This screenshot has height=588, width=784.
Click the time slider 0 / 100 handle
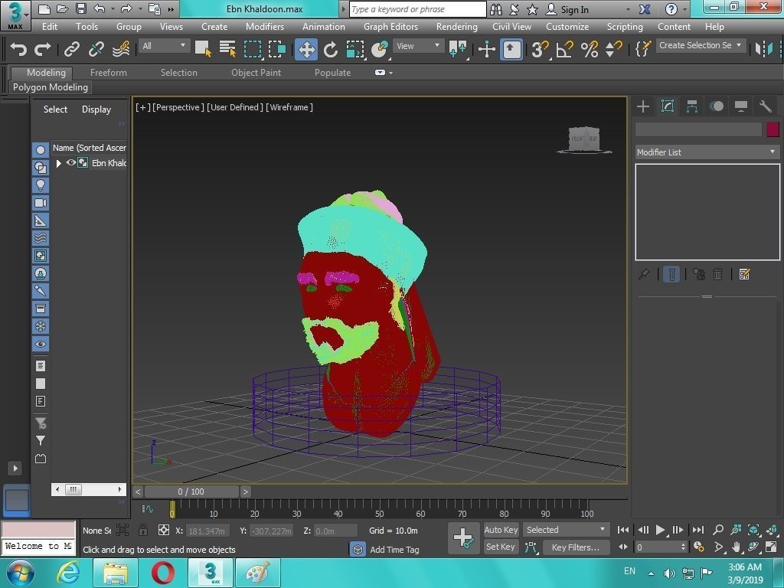pos(191,492)
